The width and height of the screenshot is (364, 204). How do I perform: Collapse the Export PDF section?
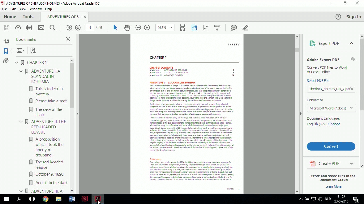pos(351,43)
